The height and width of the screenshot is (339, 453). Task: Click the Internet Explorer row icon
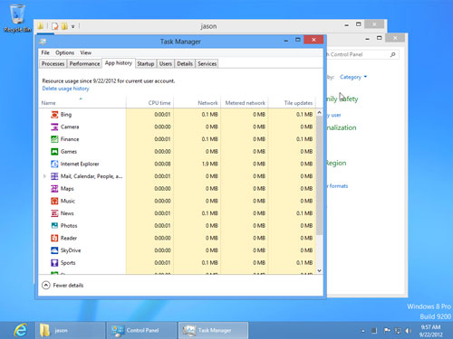[54, 164]
